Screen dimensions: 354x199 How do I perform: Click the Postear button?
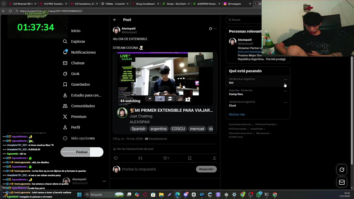pos(82,152)
